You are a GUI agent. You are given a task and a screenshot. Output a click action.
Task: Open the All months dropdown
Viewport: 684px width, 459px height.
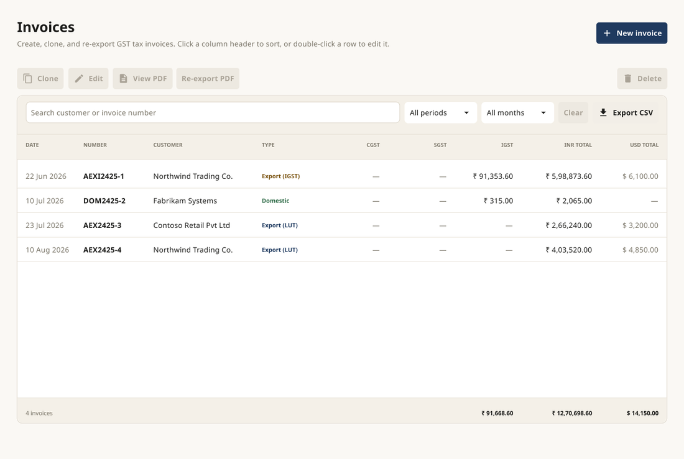point(517,112)
